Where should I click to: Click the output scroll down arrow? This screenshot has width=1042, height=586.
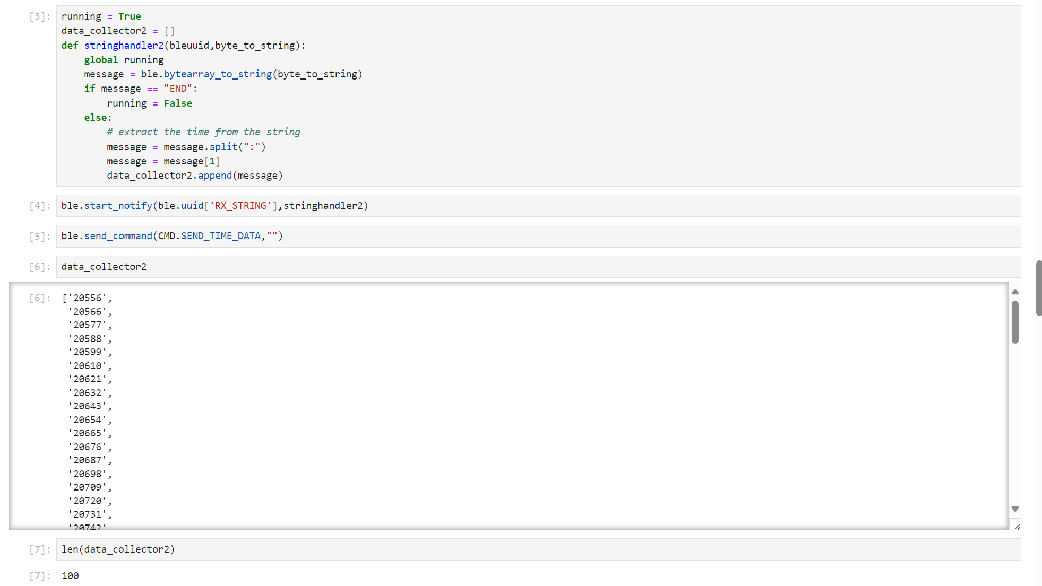(1015, 509)
